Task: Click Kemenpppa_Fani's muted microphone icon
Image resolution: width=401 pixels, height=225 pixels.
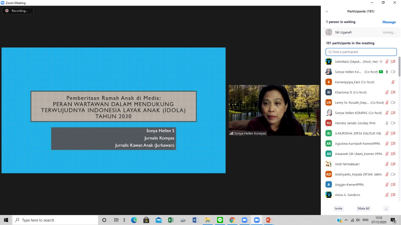Action: 393,82
